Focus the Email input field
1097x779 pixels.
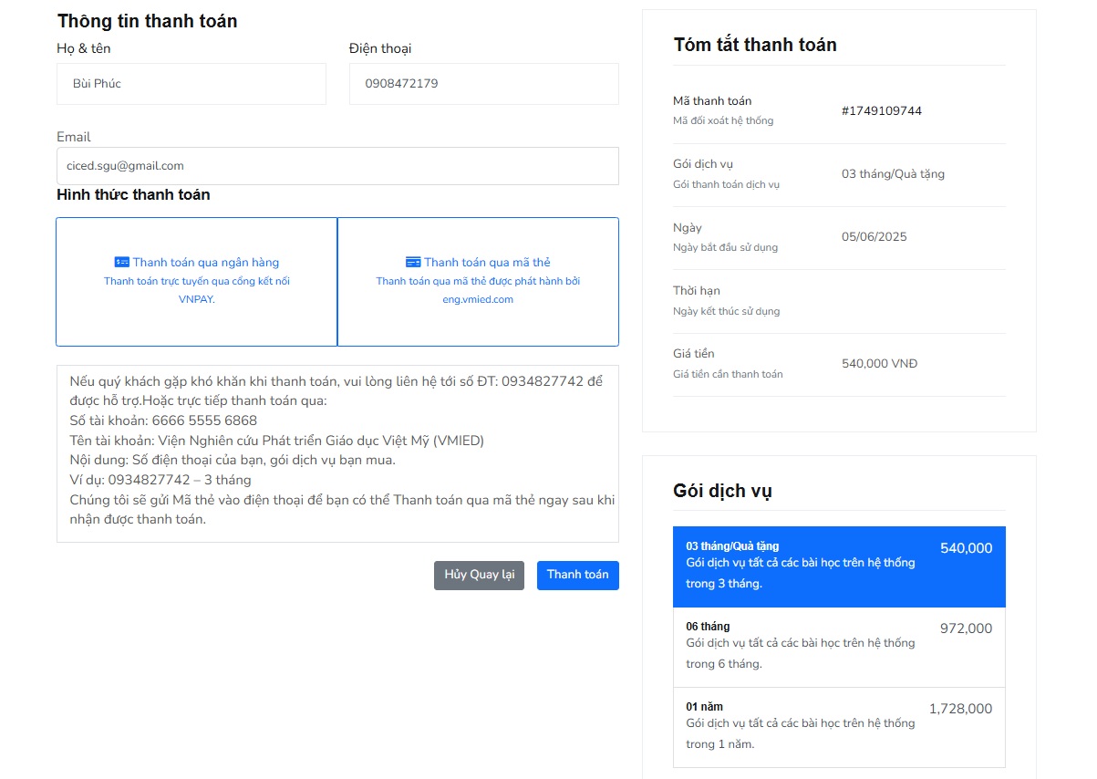(x=337, y=166)
